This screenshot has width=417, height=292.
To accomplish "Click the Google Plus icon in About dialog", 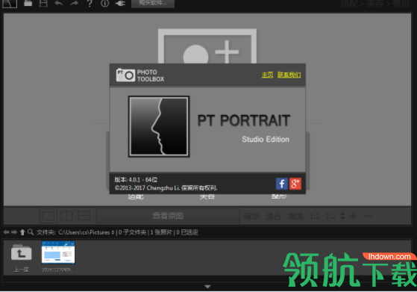I will (x=295, y=184).
